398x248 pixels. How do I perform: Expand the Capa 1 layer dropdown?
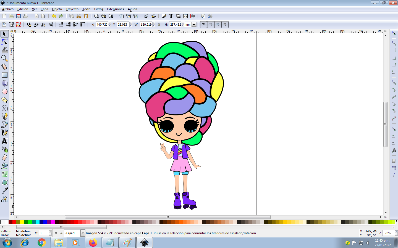pyautogui.click(x=82, y=233)
